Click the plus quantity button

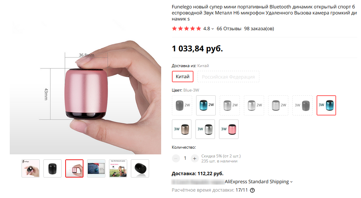pos(194,158)
